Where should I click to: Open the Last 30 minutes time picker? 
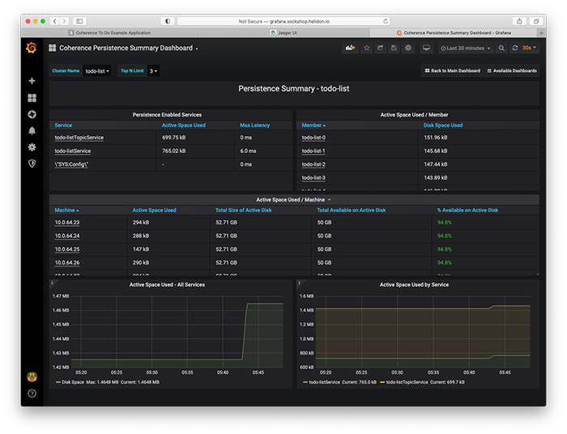[x=466, y=48]
